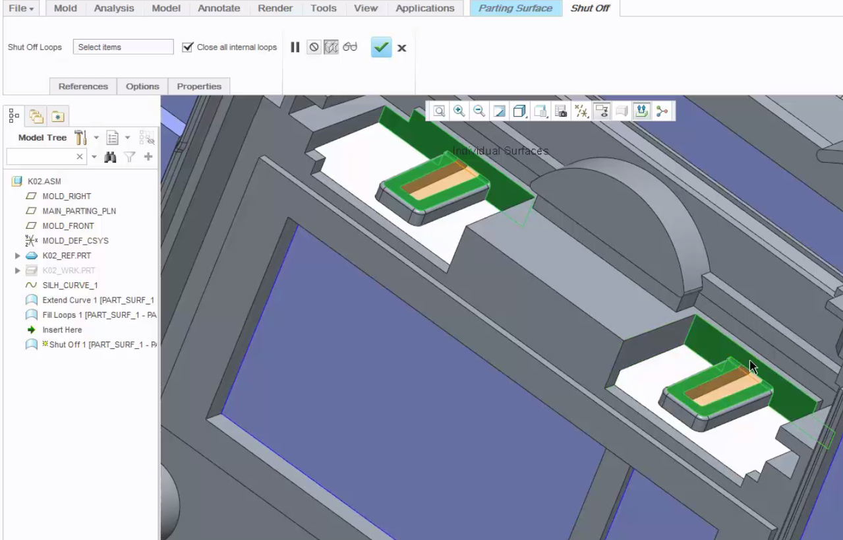This screenshot has width=843, height=540.
Task: Open the Favorites navigator tab icon
Action: 58,116
